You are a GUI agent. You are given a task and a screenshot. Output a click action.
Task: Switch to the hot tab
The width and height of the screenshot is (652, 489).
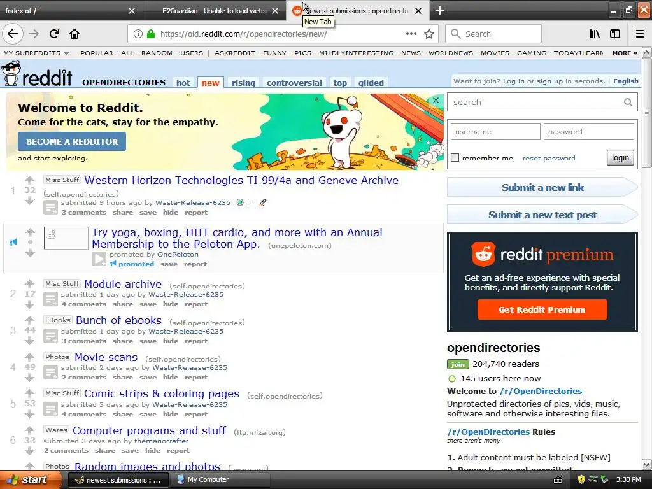[183, 83]
